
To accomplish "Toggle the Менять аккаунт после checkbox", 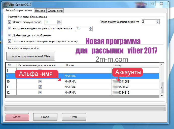I will [10, 22].
